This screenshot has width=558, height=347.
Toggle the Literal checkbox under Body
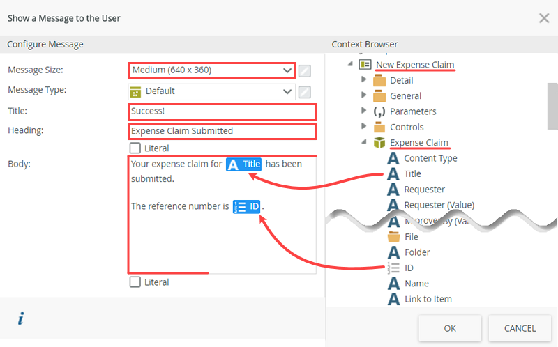point(135,282)
